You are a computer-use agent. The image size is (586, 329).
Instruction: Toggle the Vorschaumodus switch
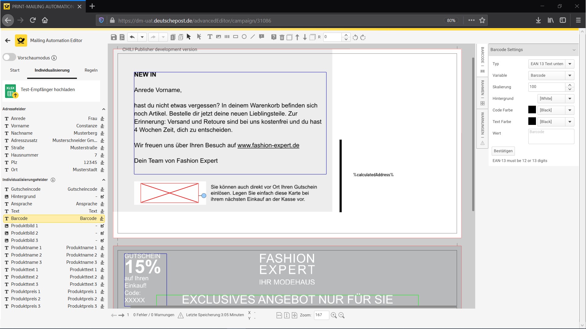click(x=9, y=57)
